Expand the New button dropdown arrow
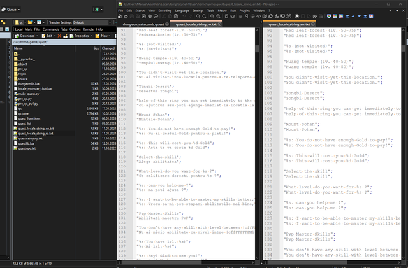This screenshot has height=268, width=408. coord(109,36)
